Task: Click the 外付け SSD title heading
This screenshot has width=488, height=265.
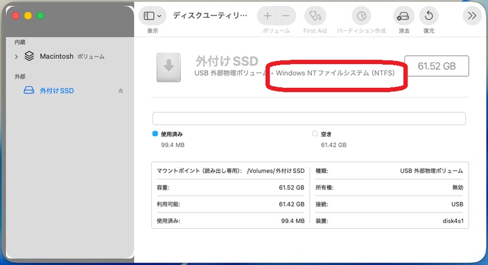Action: tap(227, 61)
